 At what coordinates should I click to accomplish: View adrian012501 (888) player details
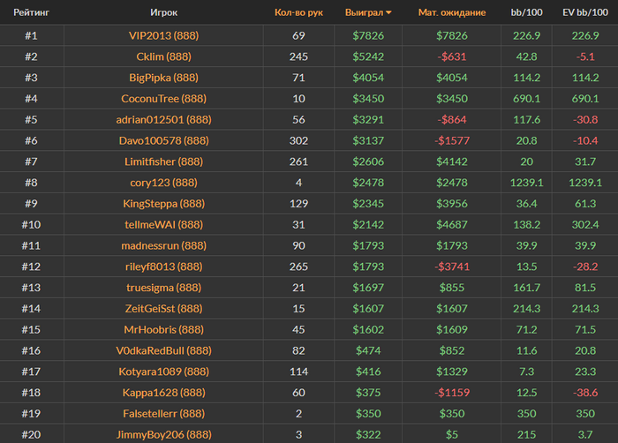pyautogui.click(x=163, y=119)
